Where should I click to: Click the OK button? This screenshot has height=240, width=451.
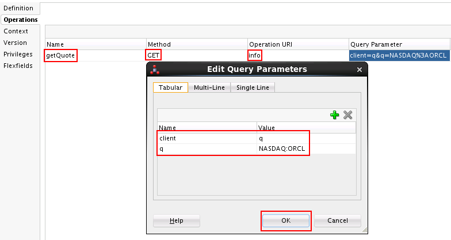click(x=286, y=220)
